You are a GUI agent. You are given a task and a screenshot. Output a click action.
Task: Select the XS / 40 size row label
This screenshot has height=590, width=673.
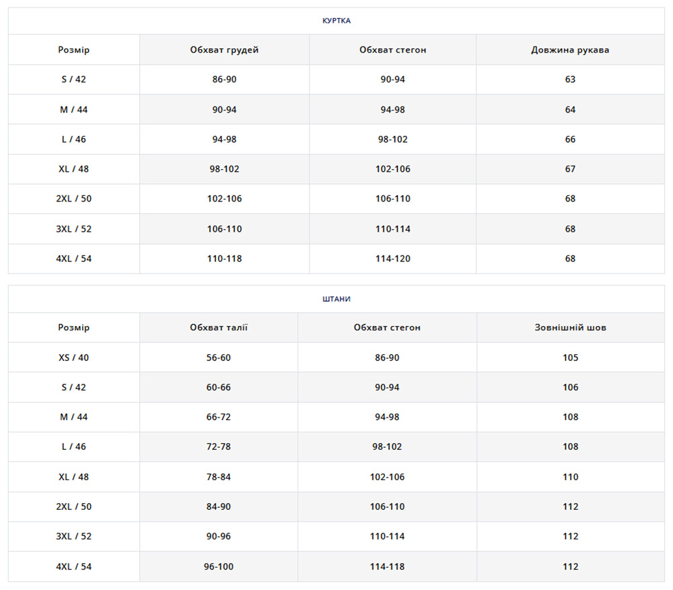pyautogui.click(x=73, y=358)
